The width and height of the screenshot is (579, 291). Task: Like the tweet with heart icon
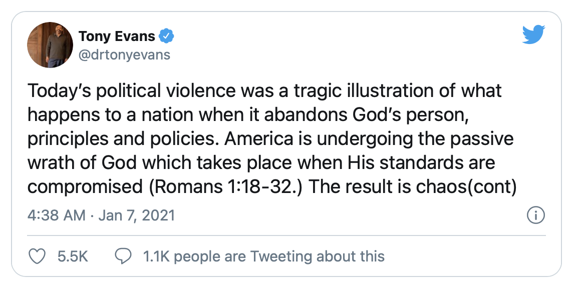36,256
